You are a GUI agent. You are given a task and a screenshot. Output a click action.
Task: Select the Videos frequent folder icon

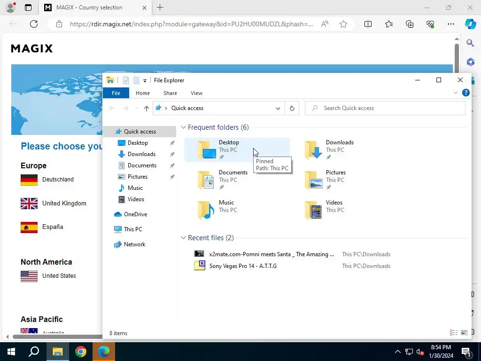[x=313, y=210]
